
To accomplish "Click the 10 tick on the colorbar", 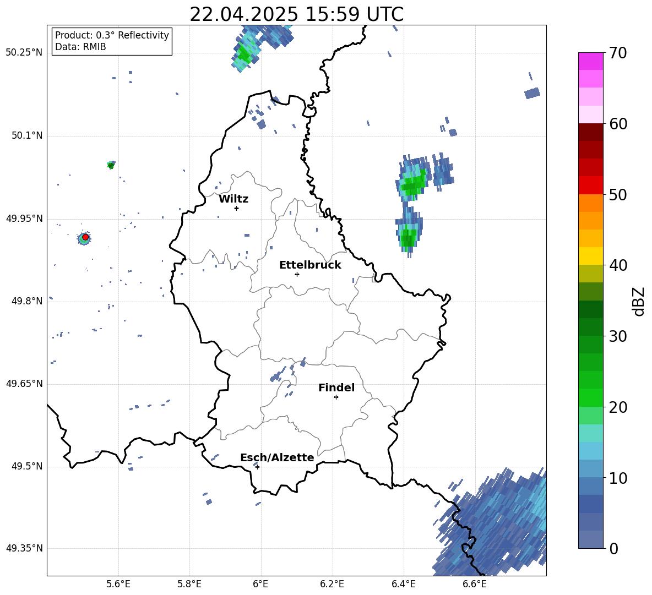I will coord(618,478).
